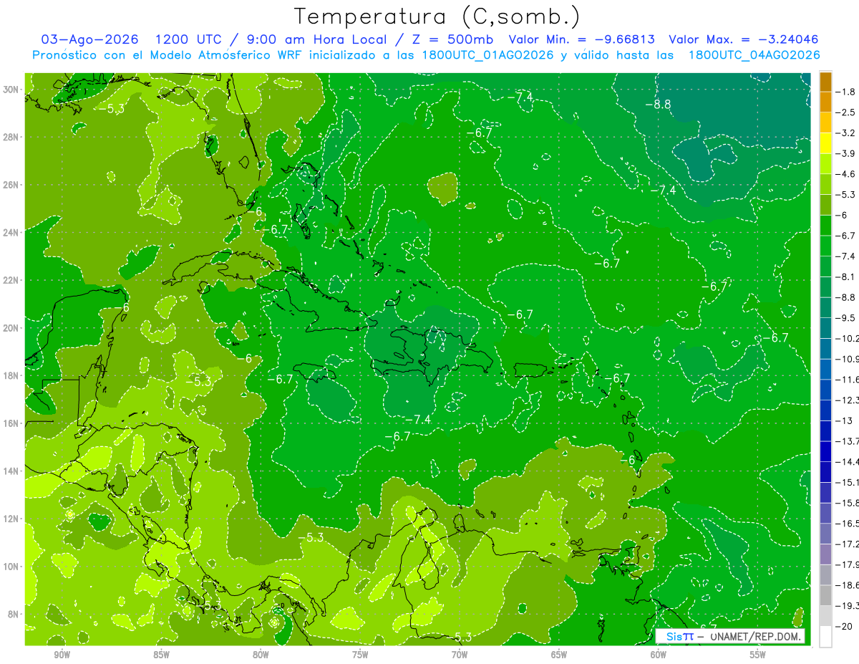
Task: Click the "75W" longitude axis label
Action: [360, 655]
